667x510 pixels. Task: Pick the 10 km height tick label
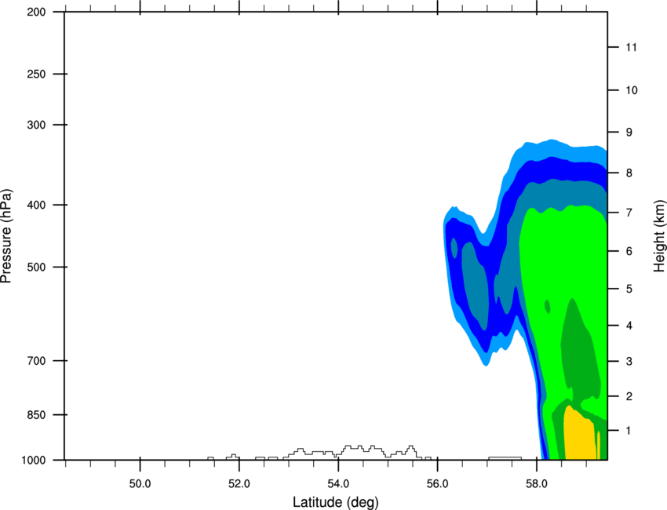tap(632, 90)
